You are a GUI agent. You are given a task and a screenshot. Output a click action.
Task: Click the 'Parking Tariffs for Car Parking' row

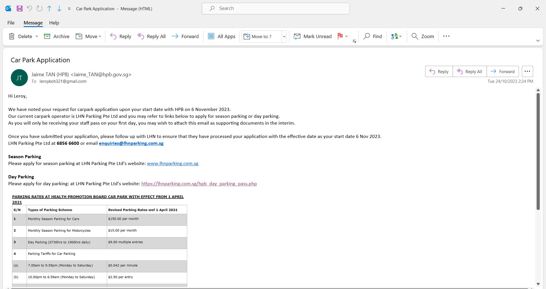[x=100, y=255]
